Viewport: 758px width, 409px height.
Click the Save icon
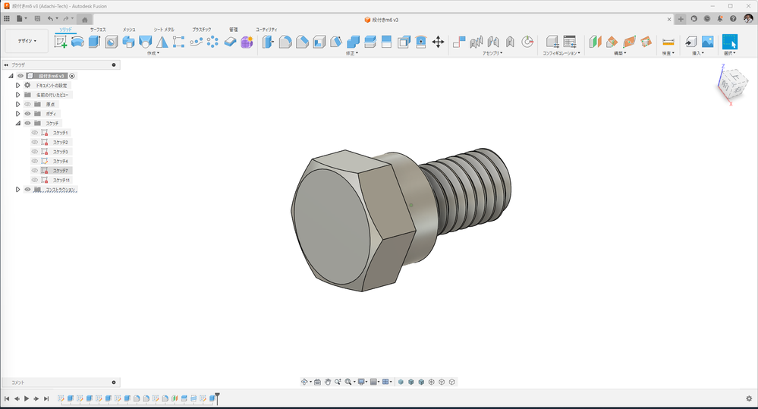(37, 19)
